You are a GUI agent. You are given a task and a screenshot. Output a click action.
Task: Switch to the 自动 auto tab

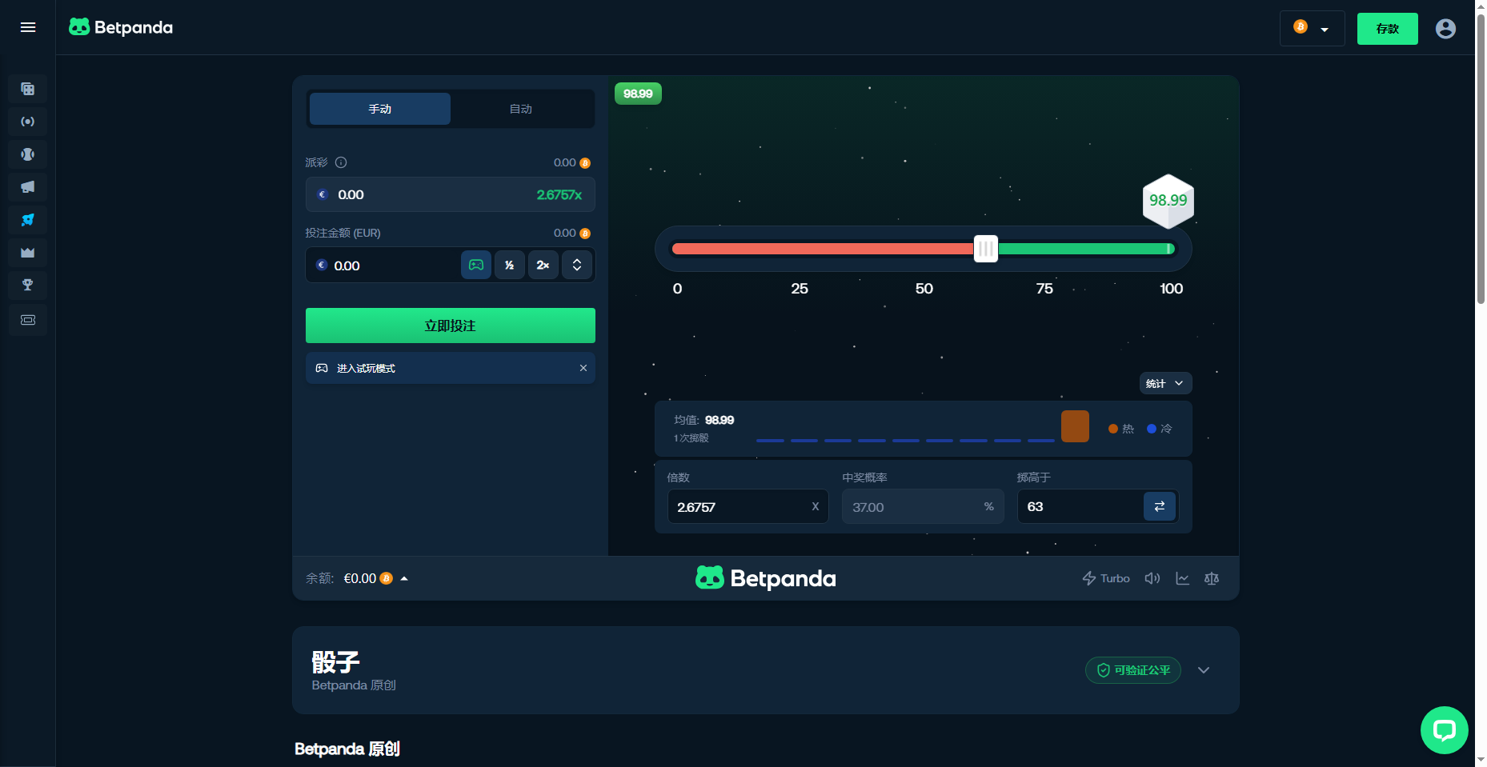[521, 109]
